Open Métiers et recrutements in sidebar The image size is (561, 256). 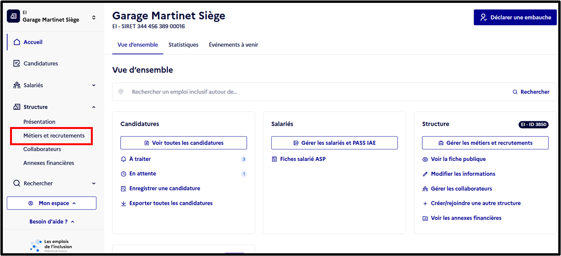click(x=54, y=136)
